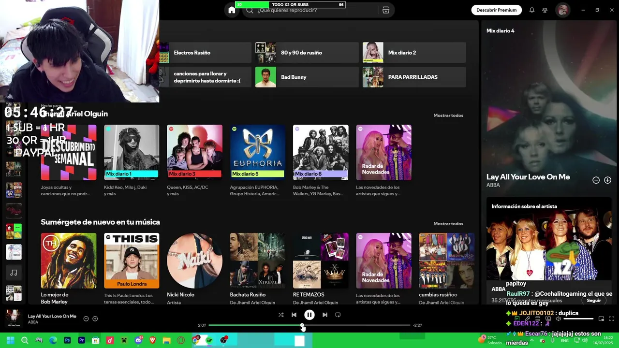Open the ENG language switcher
This screenshot has width=619, height=348.
coord(564,340)
